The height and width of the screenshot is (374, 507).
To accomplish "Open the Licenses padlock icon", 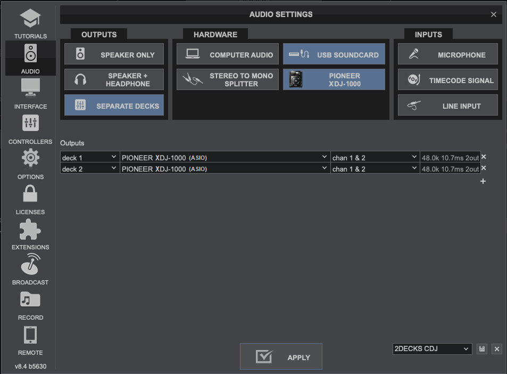I will (x=30, y=193).
